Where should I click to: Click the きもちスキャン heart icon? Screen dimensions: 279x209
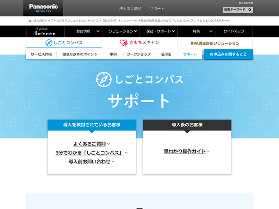point(124,43)
